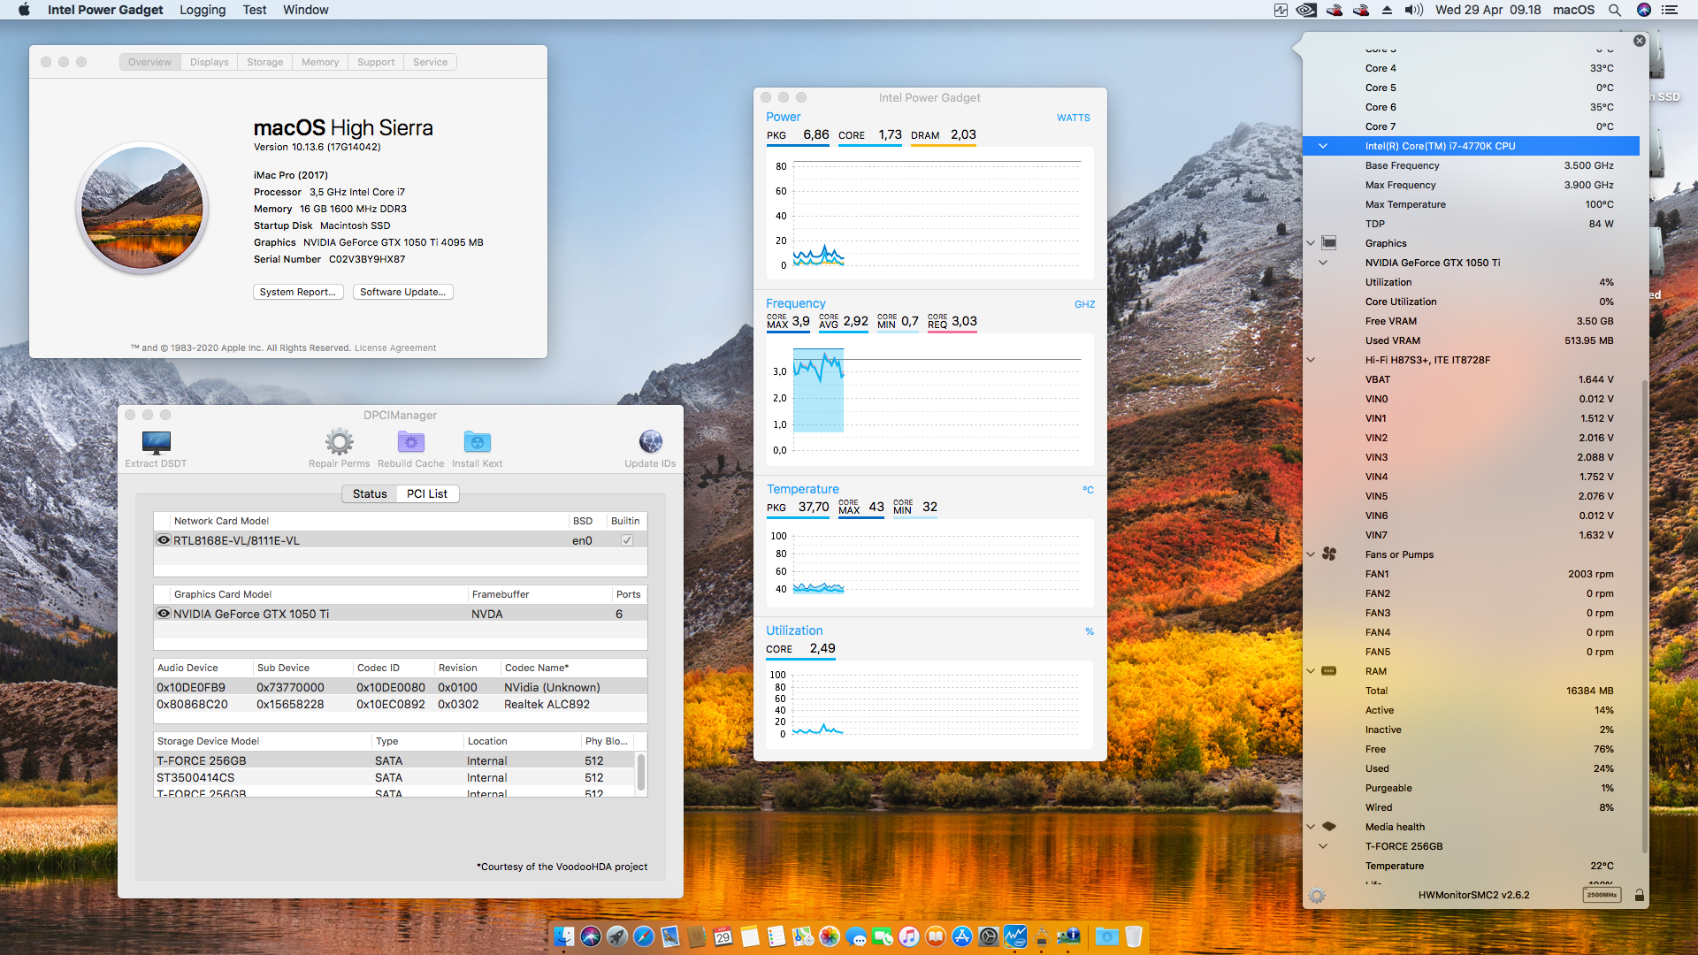
Task: Click the Update IDs globe icon
Action: pyautogui.click(x=651, y=441)
